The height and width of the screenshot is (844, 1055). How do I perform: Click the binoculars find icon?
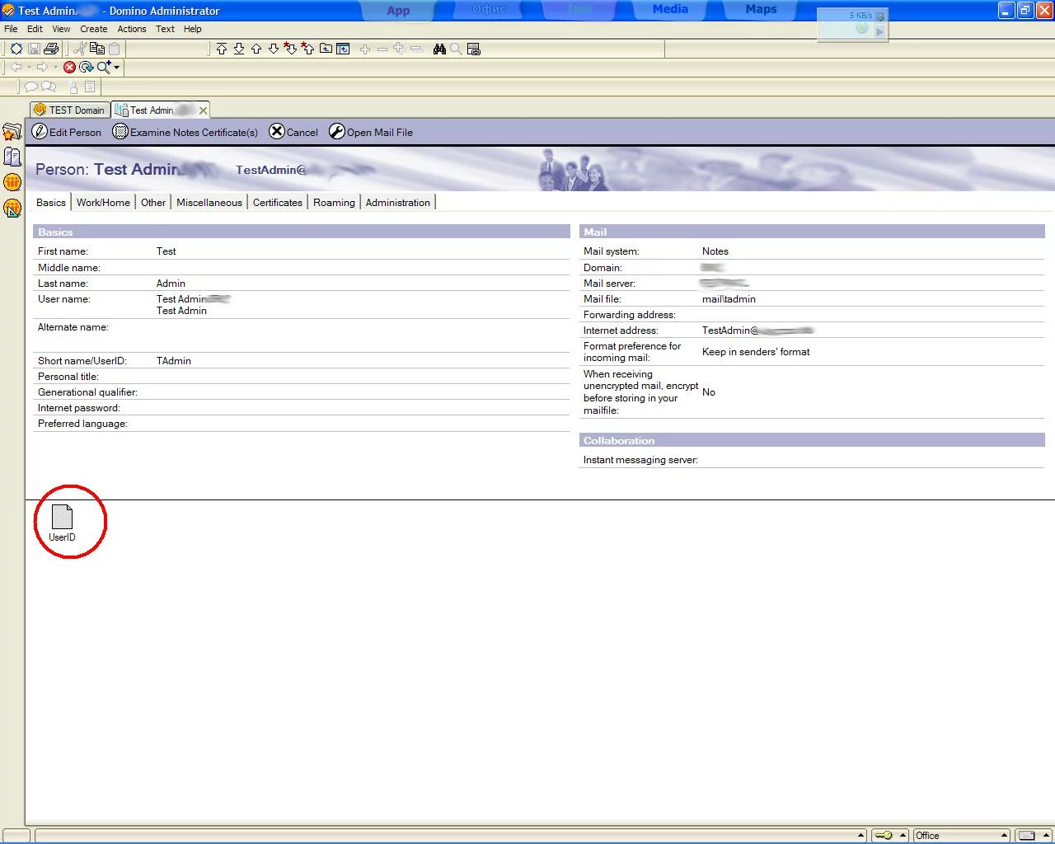pyautogui.click(x=439, y=49)
